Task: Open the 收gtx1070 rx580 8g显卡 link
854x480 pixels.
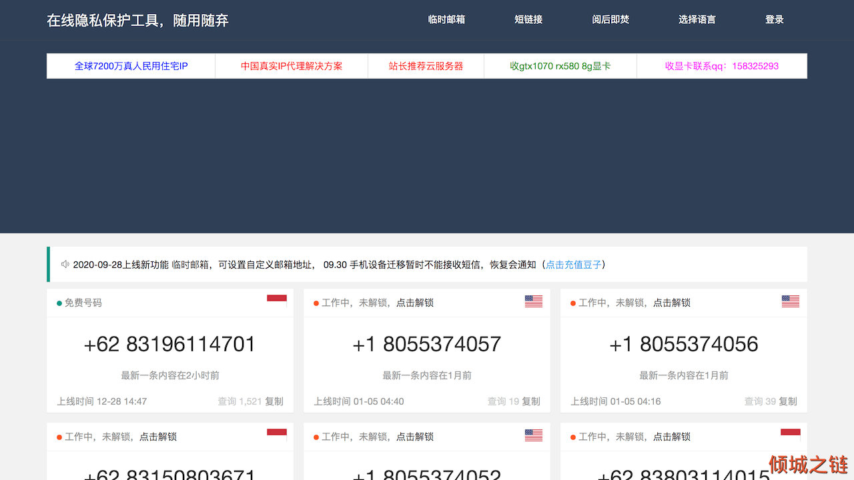Action: tap(560, 66)
